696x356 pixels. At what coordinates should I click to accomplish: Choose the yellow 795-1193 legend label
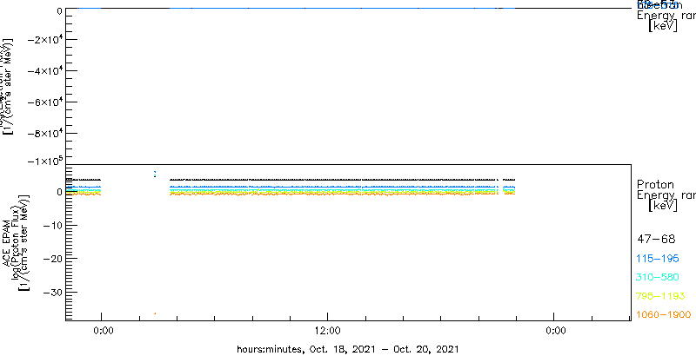661,296
